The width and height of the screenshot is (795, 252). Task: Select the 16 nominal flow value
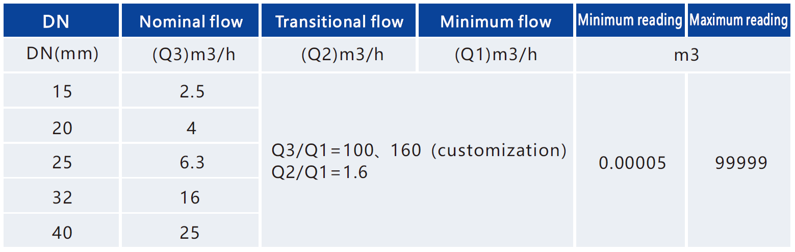[x=190, y=197]
